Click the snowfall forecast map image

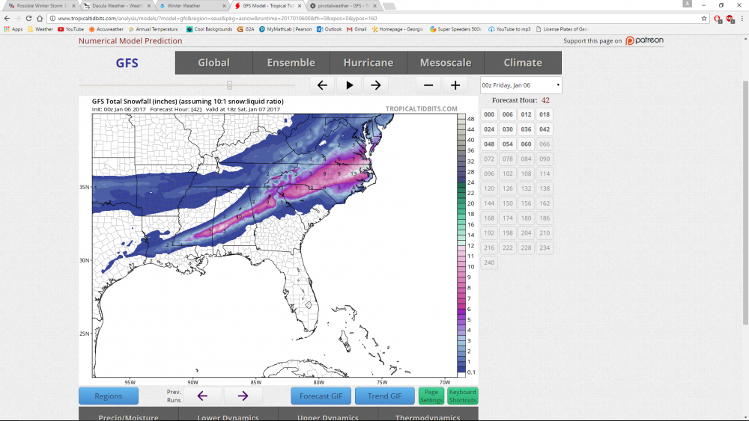pyautogui.click(x=278, y=241)
